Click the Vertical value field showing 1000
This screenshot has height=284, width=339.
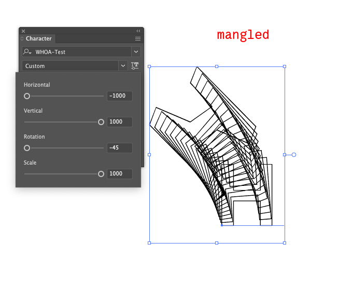(x=120, y=121)
